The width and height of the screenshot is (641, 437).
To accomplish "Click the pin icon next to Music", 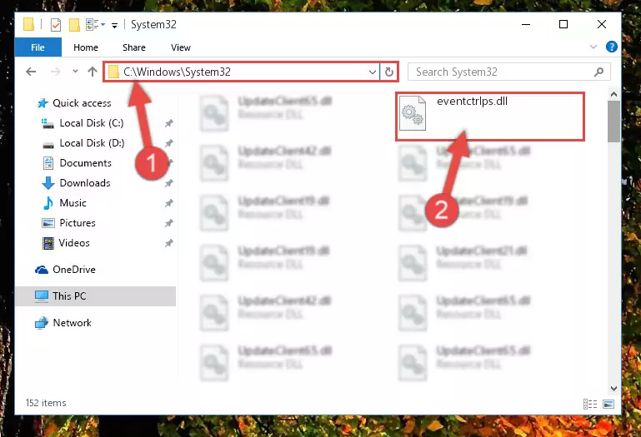I will [x=169, y=203].
